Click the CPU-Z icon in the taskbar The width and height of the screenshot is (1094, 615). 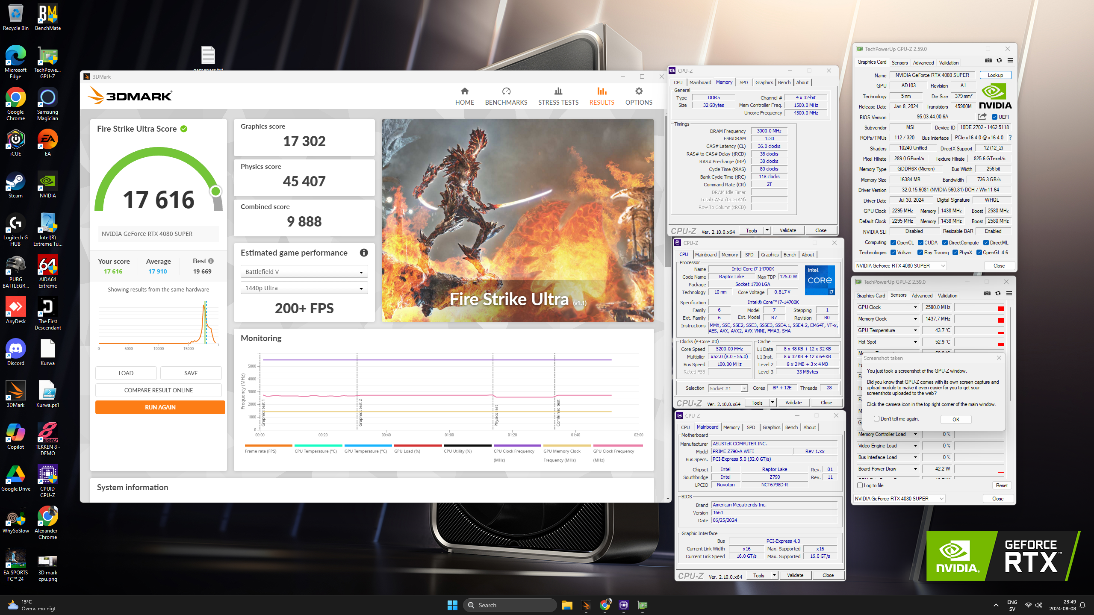623,605
